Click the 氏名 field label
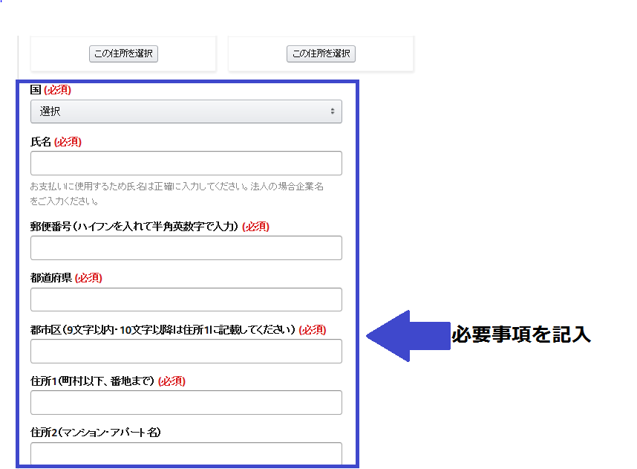This screenshot has width=637, height=469. tap(41, 141)
